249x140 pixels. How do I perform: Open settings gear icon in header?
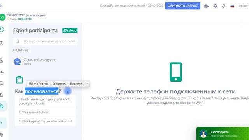click(215, 6)
